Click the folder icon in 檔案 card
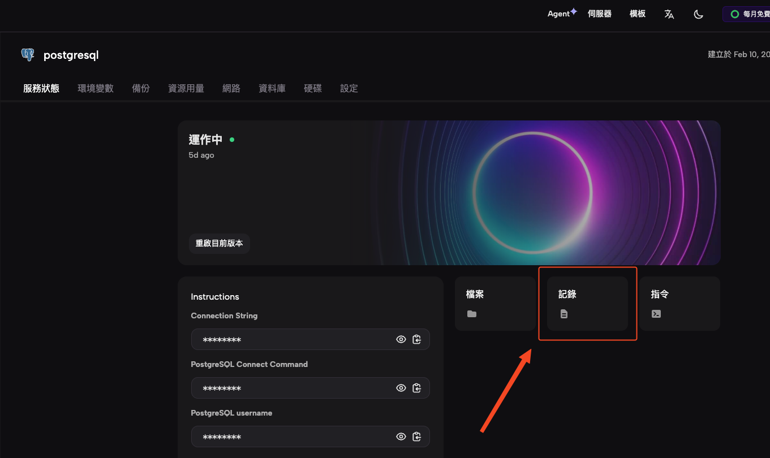Screen dimensions: 770x458 (x=472, y=314)
